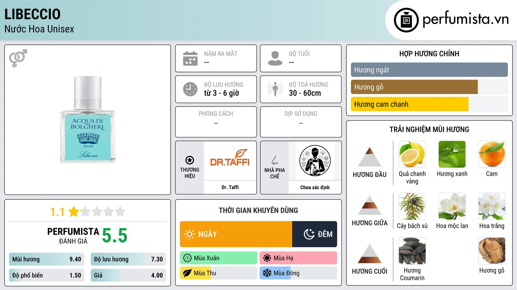Image resolution: width=517 pixels, height=290 pixels.
Task: Click the Nước Hoa Unisex subtitle
Action: coord(39,29)
